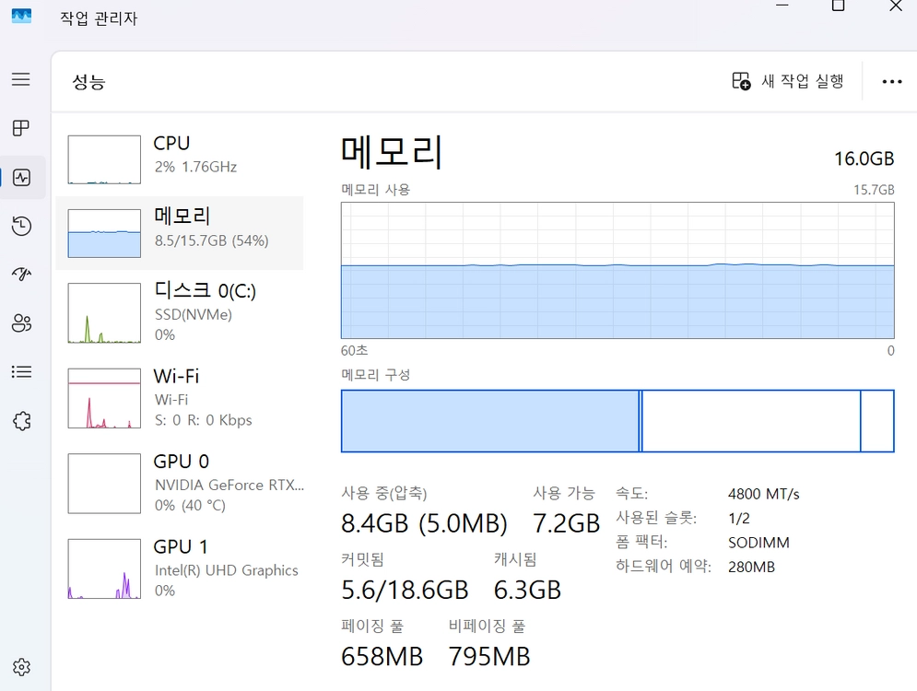
Task: Click the 0% (40 °C) GPU 0 text
Action: pos(190,505)
